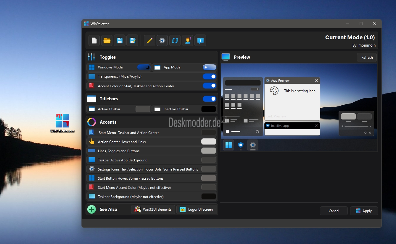The width and height of the screenshot is (396, 244).
Task: Click the 'Inactive app' preview title
Action: [280, 126]
